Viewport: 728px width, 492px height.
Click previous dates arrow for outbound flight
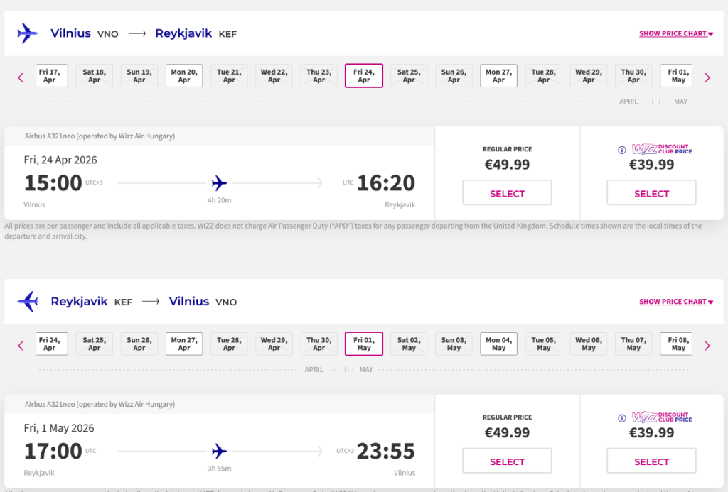[21, 77]
